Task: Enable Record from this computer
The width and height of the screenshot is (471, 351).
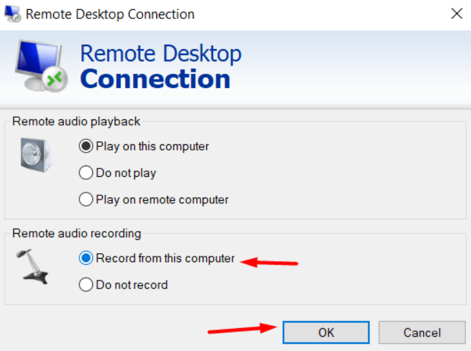Action: pos(86,259)
